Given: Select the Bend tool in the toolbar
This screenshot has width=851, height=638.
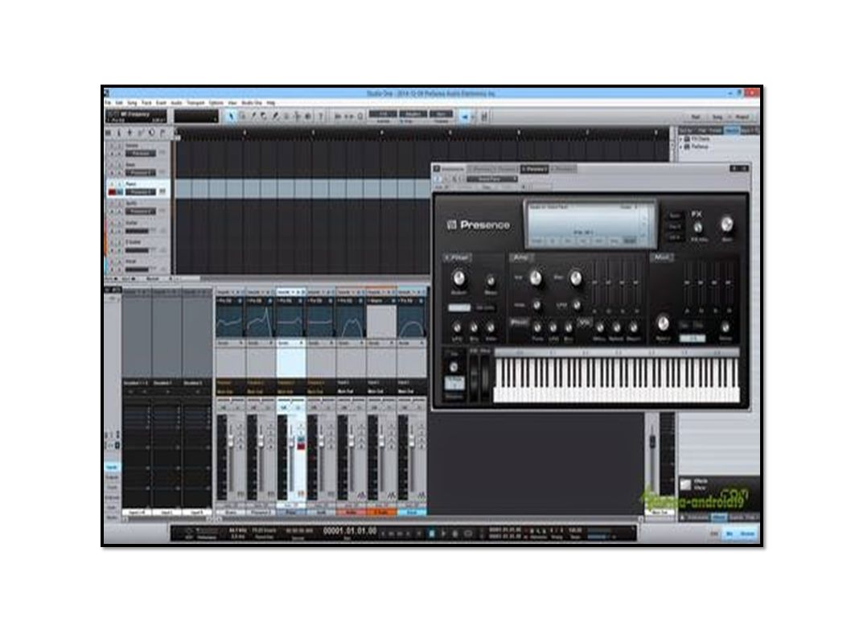Looking at the screenshot, I should (x=298, y=116).
